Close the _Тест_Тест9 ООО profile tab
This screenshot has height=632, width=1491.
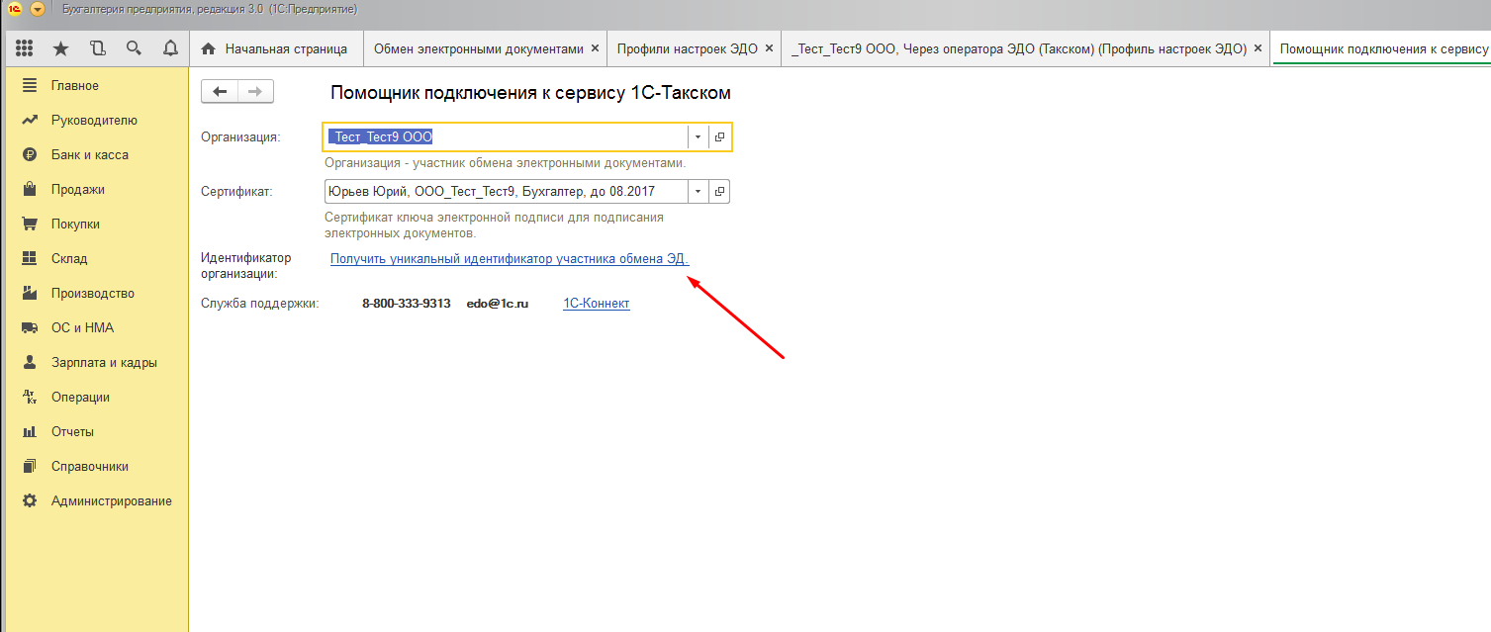[1258, 48]
